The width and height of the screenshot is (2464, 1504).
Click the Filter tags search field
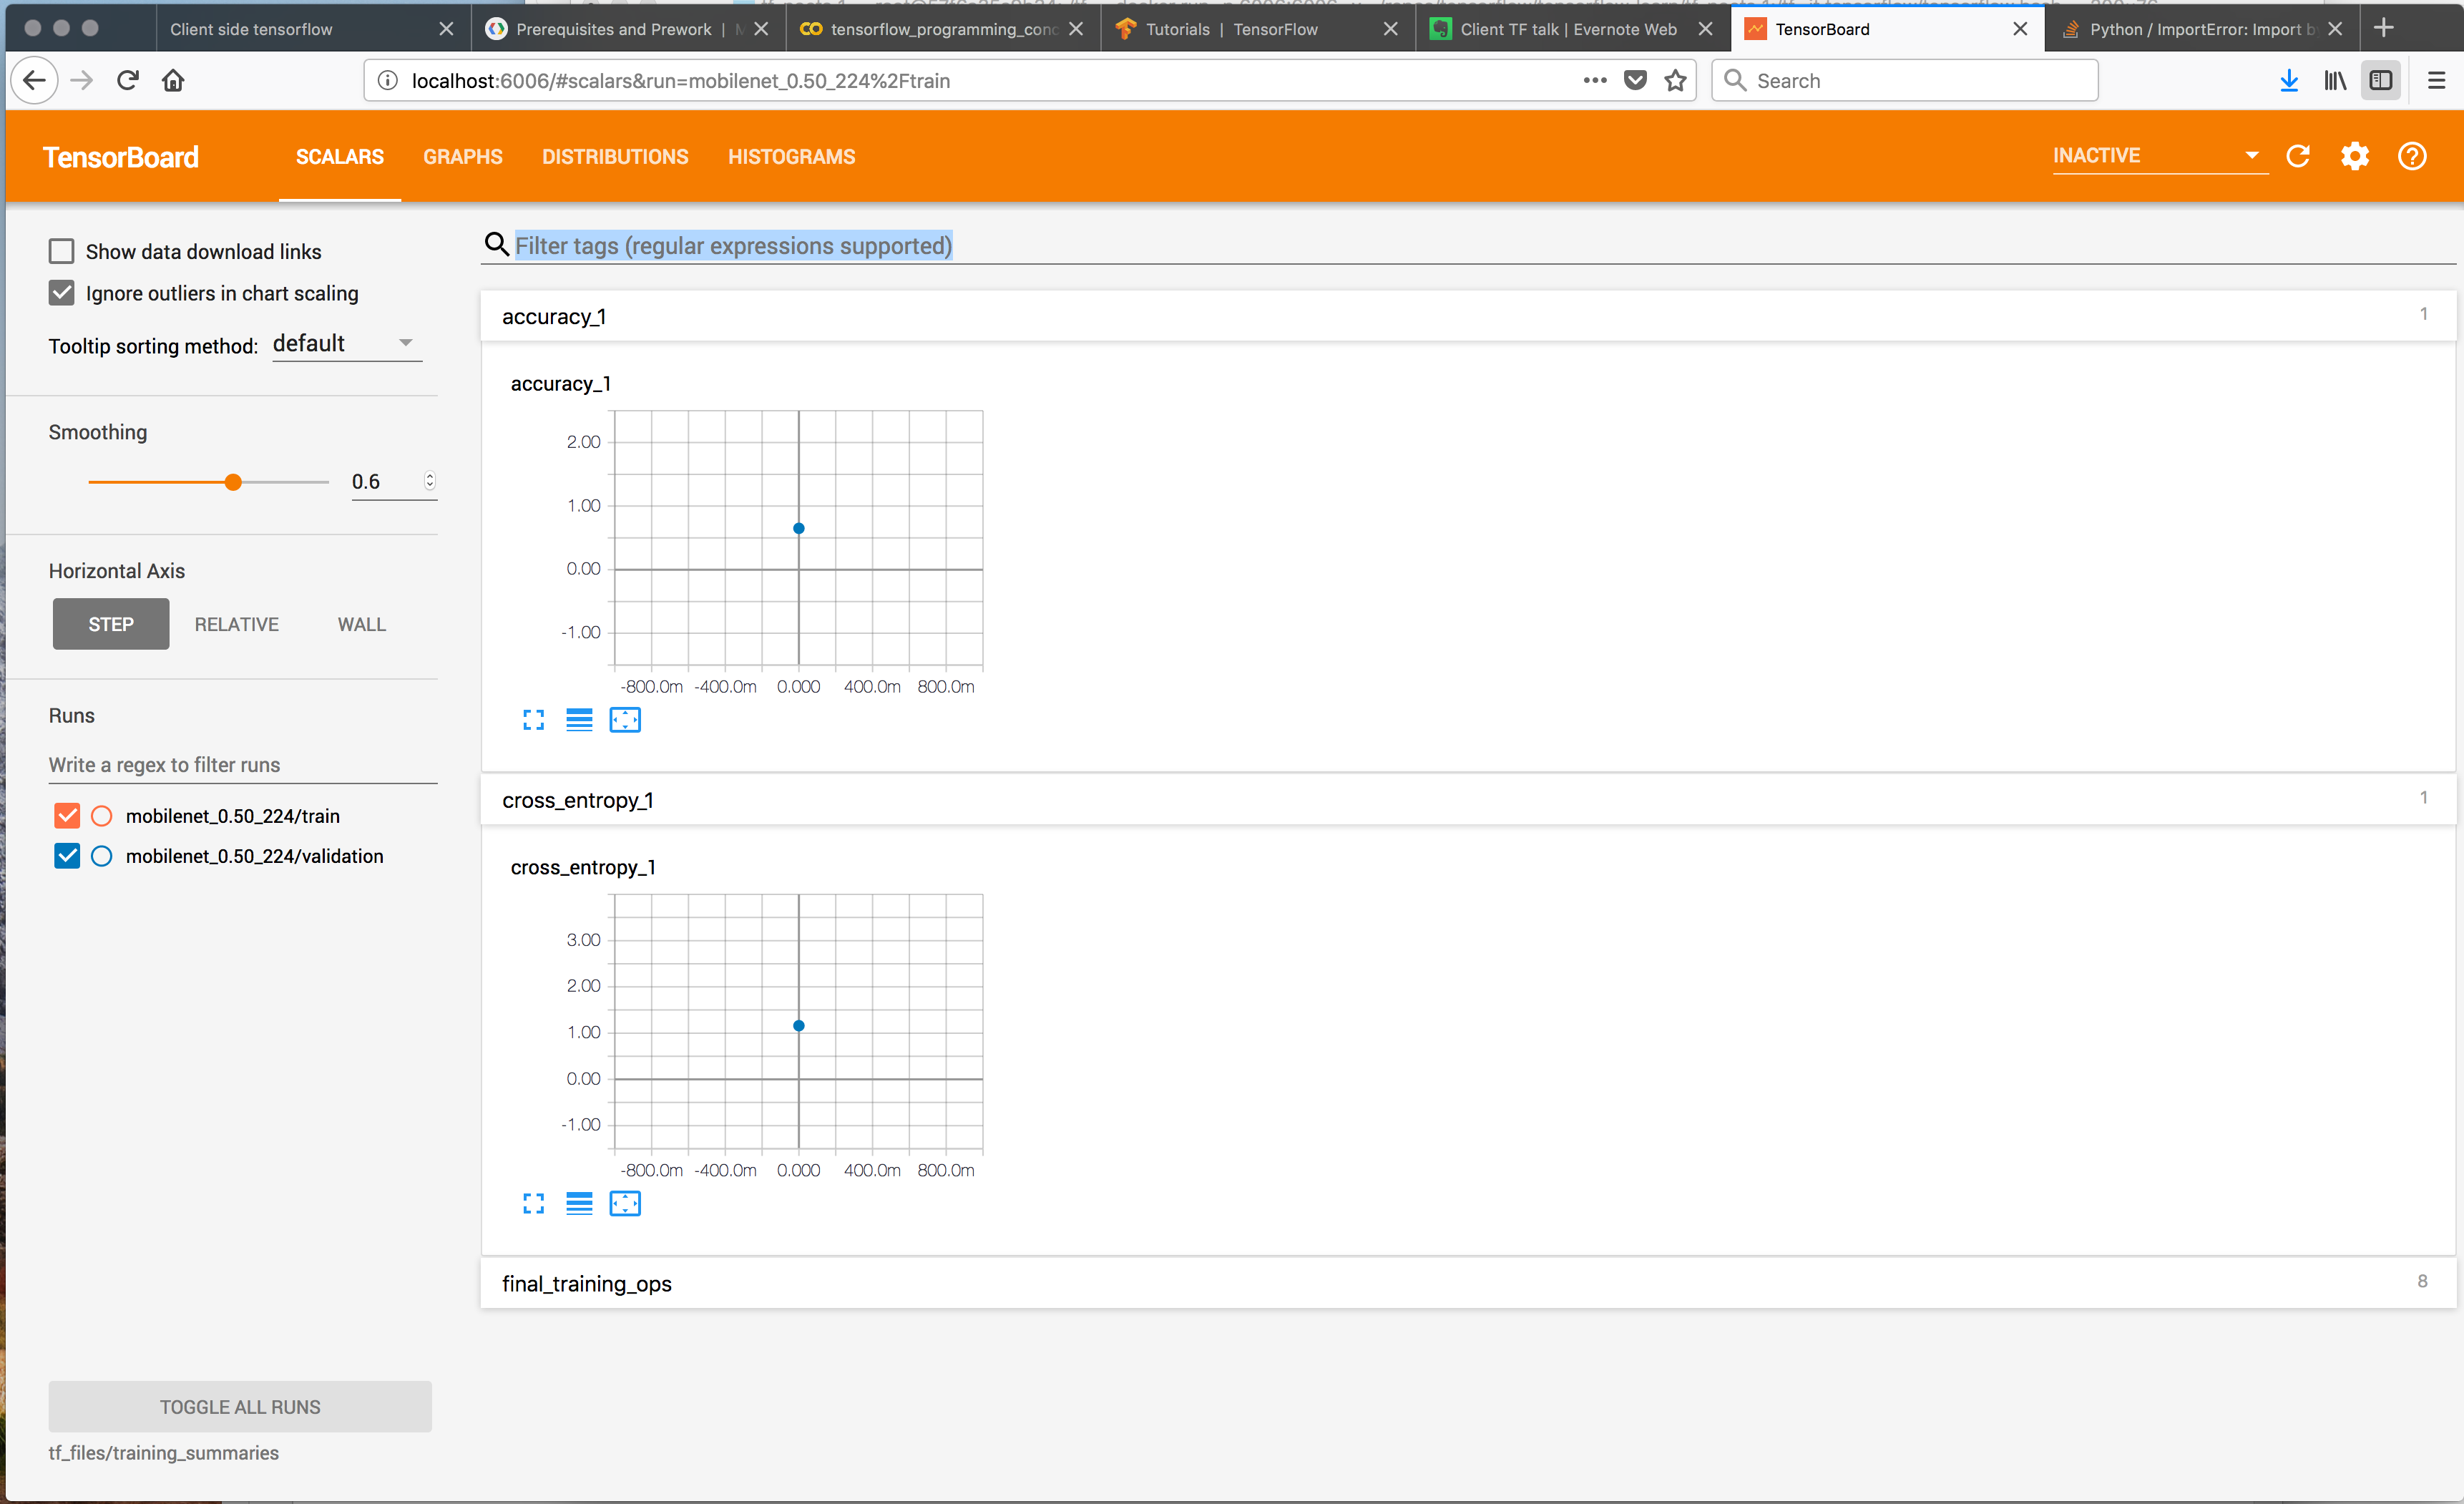point(733,246)
